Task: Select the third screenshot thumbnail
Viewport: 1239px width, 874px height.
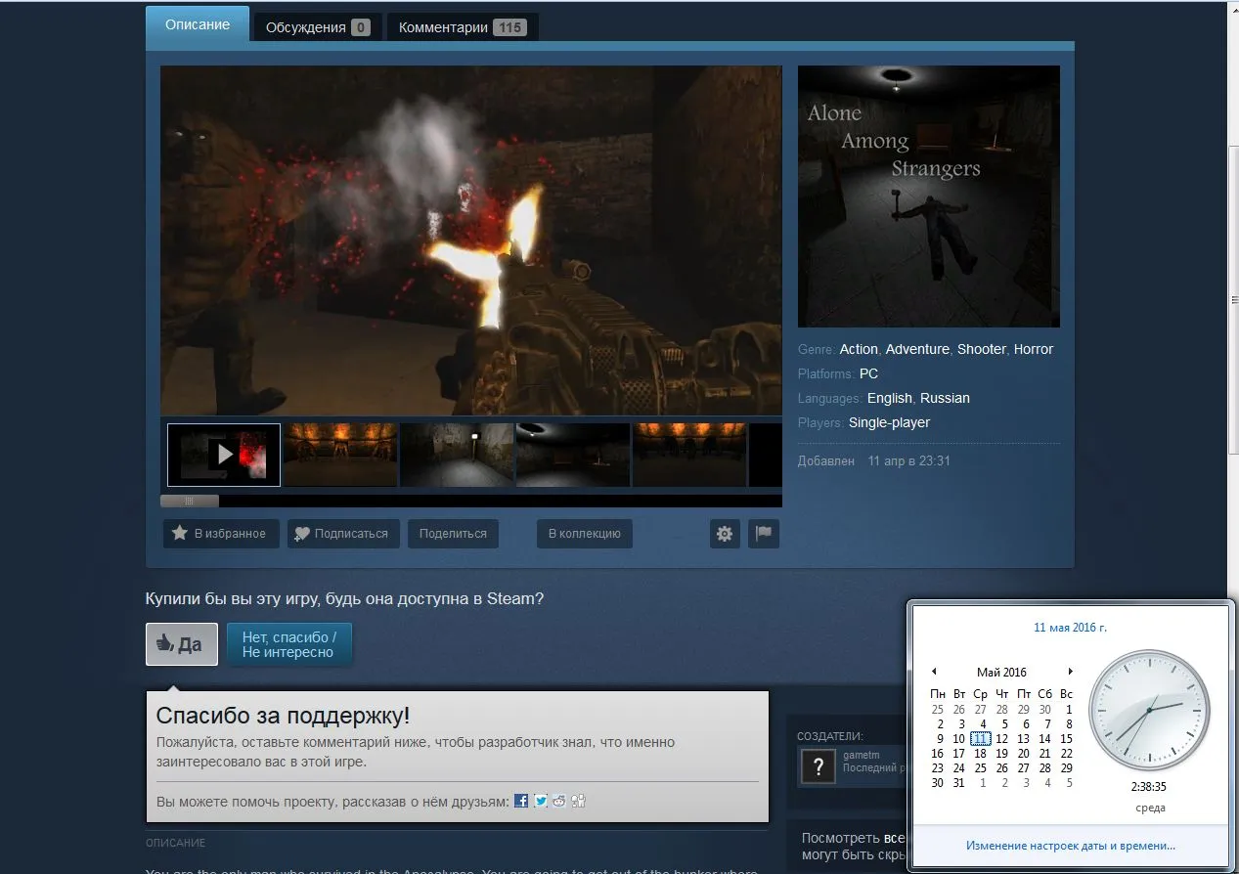Action: coord(457,455)
